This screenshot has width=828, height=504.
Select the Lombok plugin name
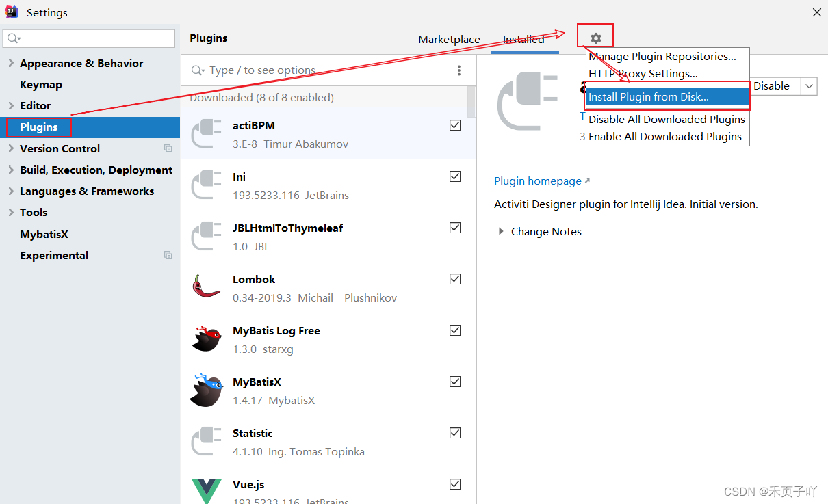[x=254, y=279]
